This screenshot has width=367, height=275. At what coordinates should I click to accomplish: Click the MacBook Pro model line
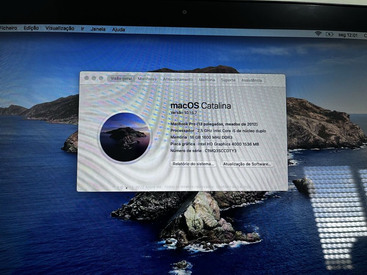click(214, 124)
